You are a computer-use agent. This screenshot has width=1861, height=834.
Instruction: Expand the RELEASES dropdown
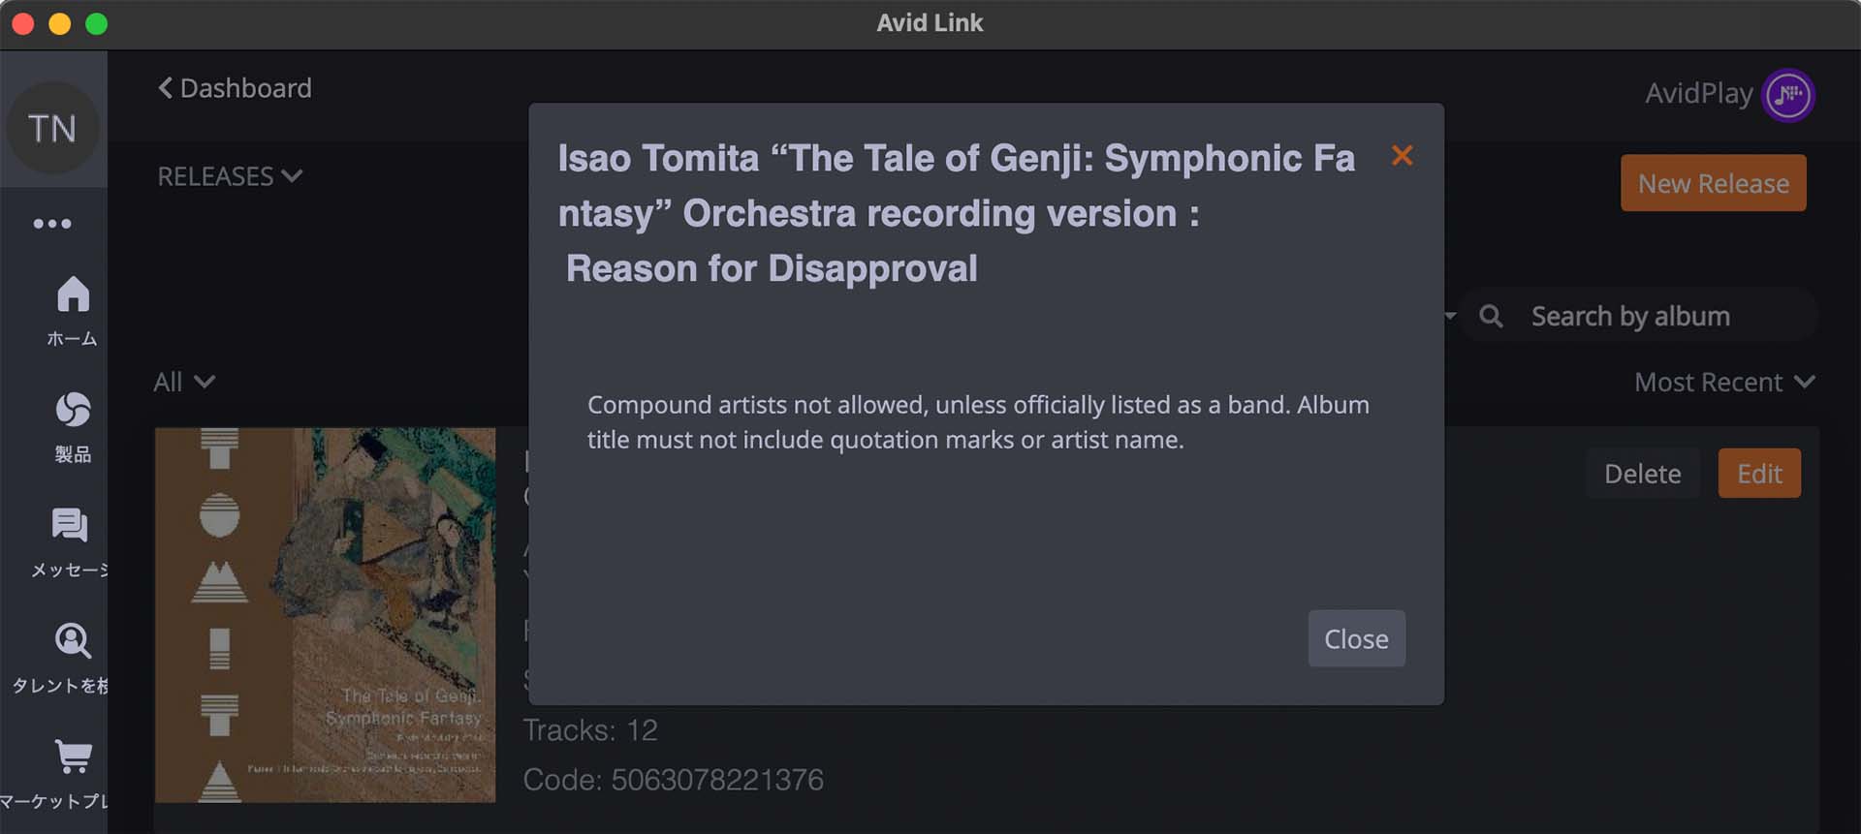click(x=230, y=176)
